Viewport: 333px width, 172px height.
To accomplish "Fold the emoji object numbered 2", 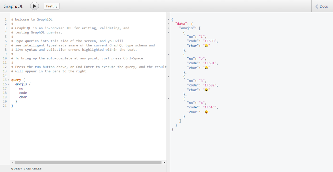I will pos(168,54).
